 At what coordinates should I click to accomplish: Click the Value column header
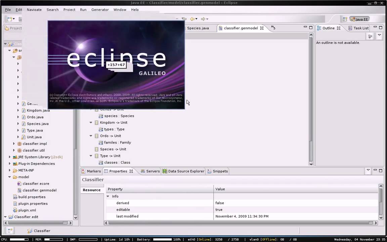tap(296, 189)
